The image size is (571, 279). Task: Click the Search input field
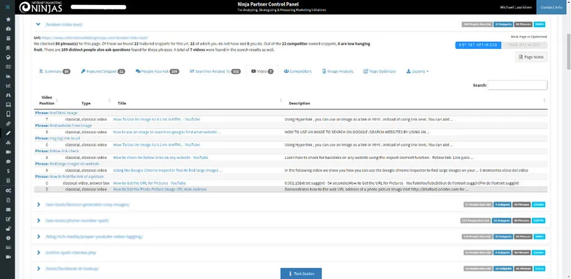pyautogui.click(x=517, y=85)
